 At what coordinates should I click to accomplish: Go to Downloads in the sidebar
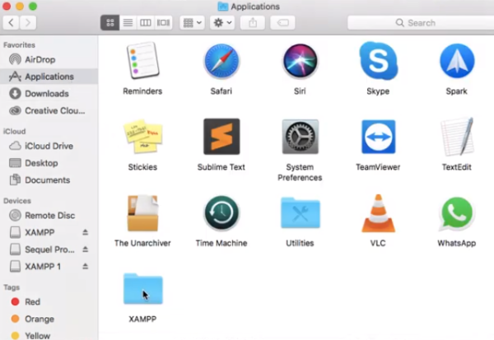[46, 94]
